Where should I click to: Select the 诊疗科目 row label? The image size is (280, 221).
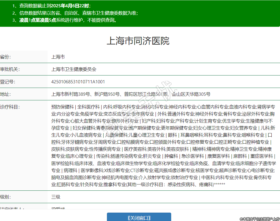coord(10,107)
